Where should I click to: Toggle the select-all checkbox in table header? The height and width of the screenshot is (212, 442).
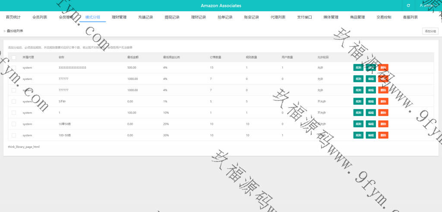(x=14, y=57)
